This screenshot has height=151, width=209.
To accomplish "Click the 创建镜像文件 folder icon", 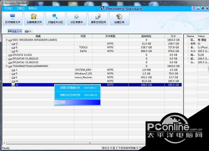I will 33,16.
